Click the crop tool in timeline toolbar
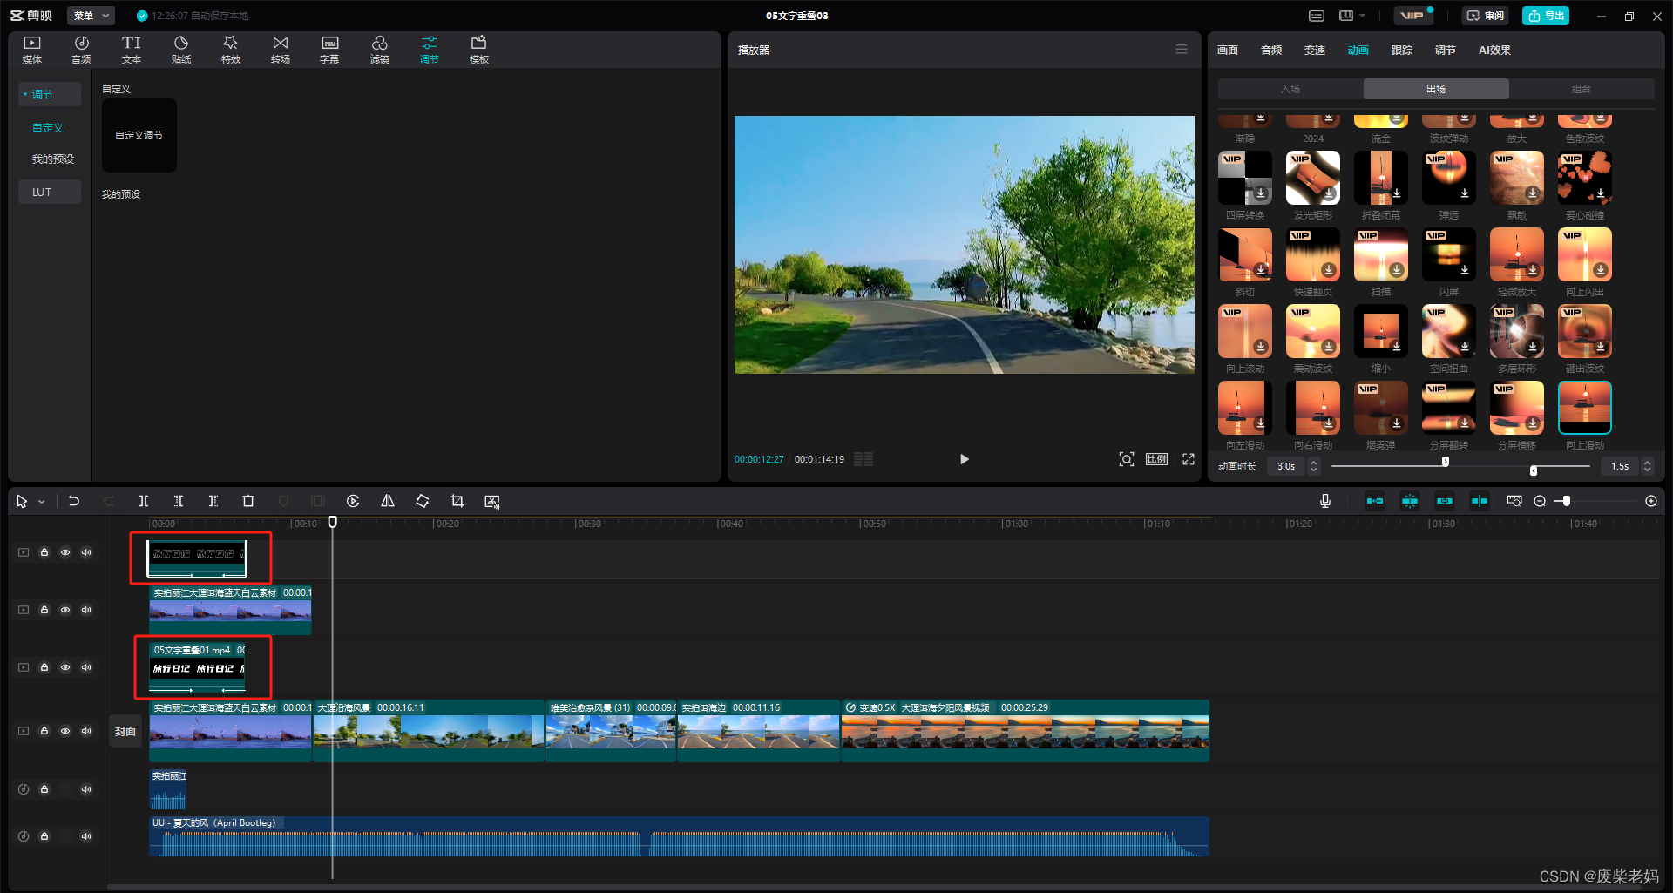 pyautogui.click(x=457, y=501)
